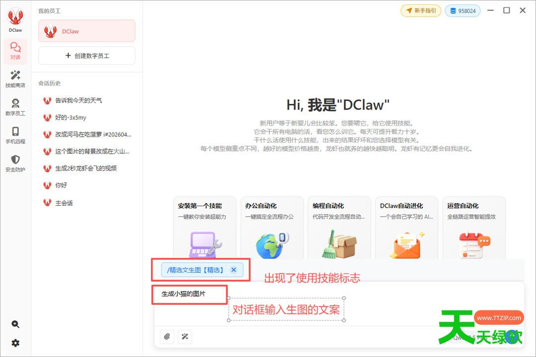
Task: Click the laptop wrench icon on 安装第一个技能
Action: tap(205, 244)
